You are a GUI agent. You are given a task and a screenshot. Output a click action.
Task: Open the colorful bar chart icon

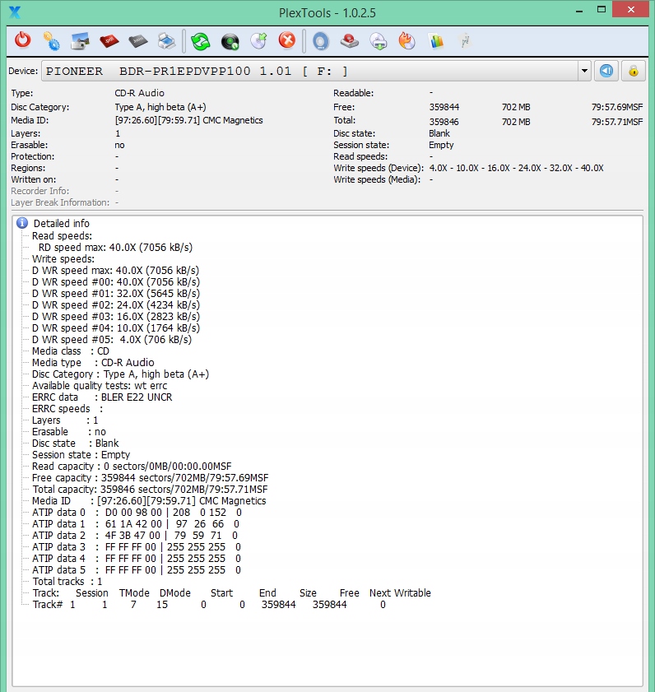coord(436,40)
